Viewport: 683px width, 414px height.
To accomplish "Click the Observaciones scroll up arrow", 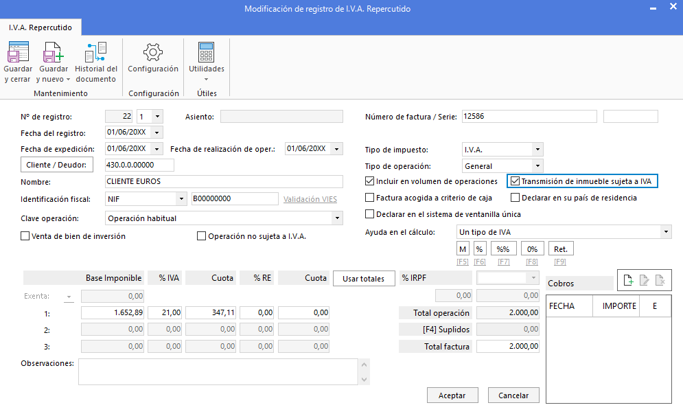I will point(364,365).
